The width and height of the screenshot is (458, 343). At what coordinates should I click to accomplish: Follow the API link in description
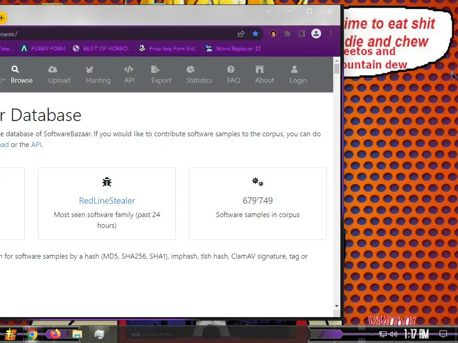pyautogui.click(x=36, y=144)
